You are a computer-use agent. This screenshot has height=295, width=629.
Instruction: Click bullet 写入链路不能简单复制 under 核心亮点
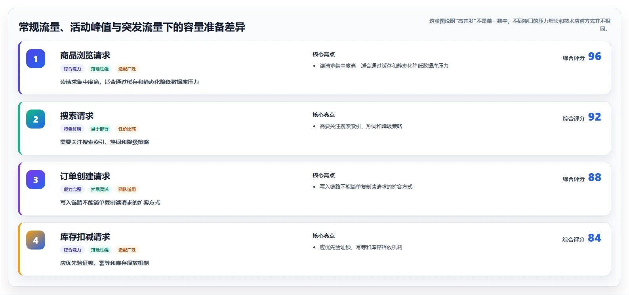[366, 187]
